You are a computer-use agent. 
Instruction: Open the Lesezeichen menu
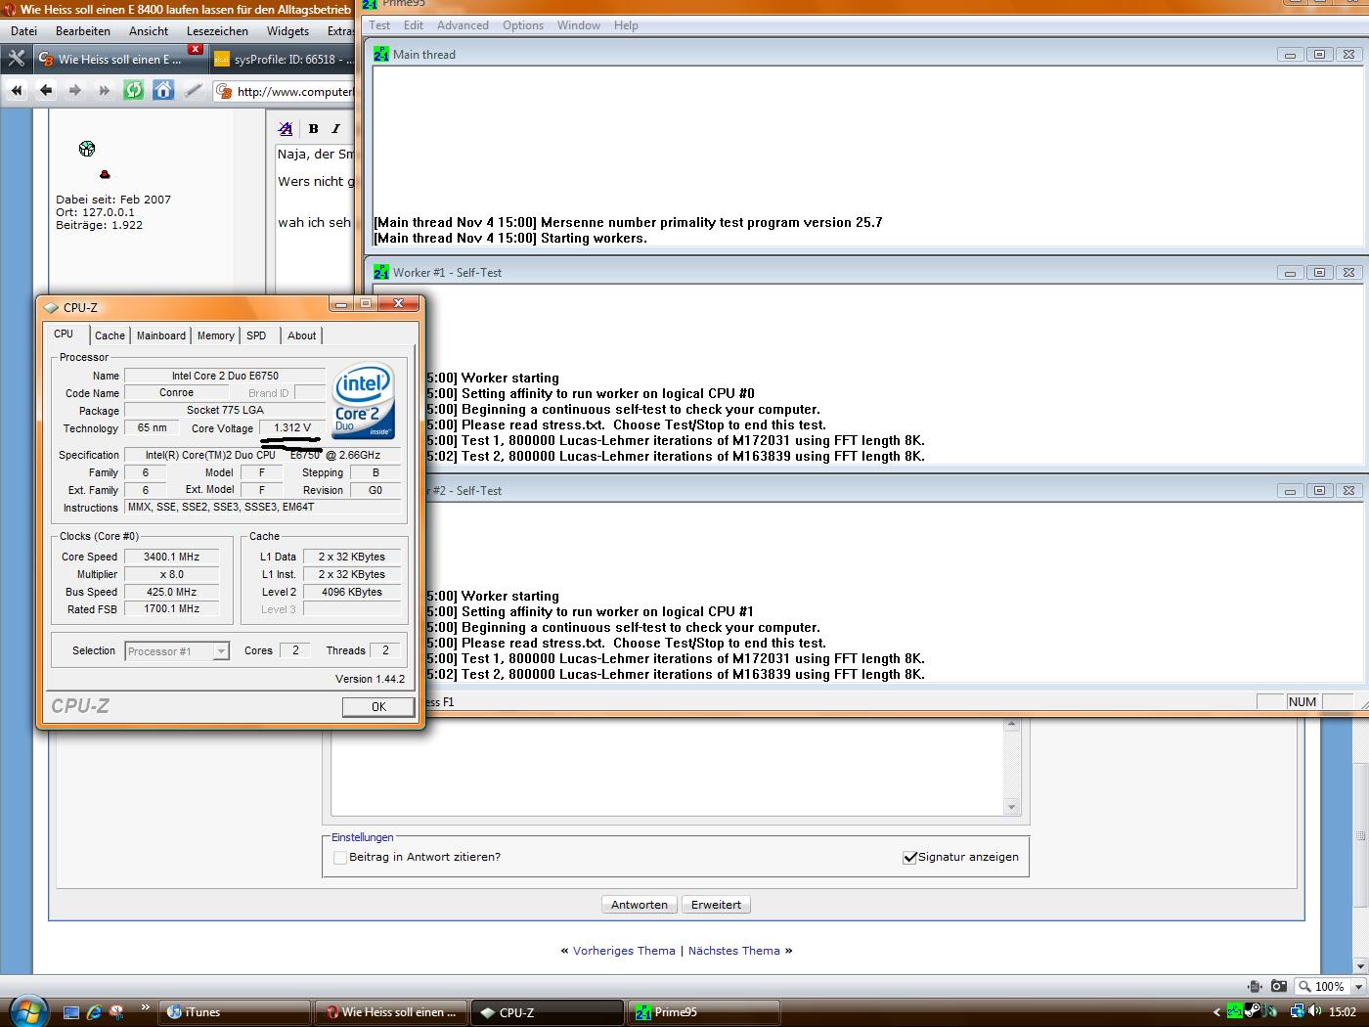[217, 31]
